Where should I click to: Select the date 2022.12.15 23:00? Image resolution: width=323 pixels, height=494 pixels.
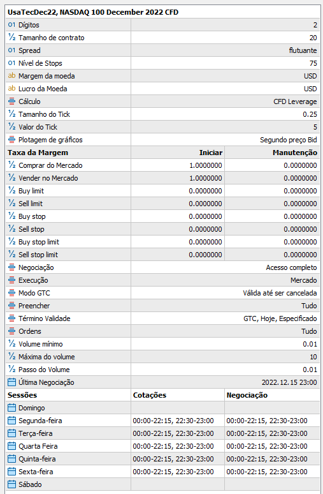click(x=289, y=382)
